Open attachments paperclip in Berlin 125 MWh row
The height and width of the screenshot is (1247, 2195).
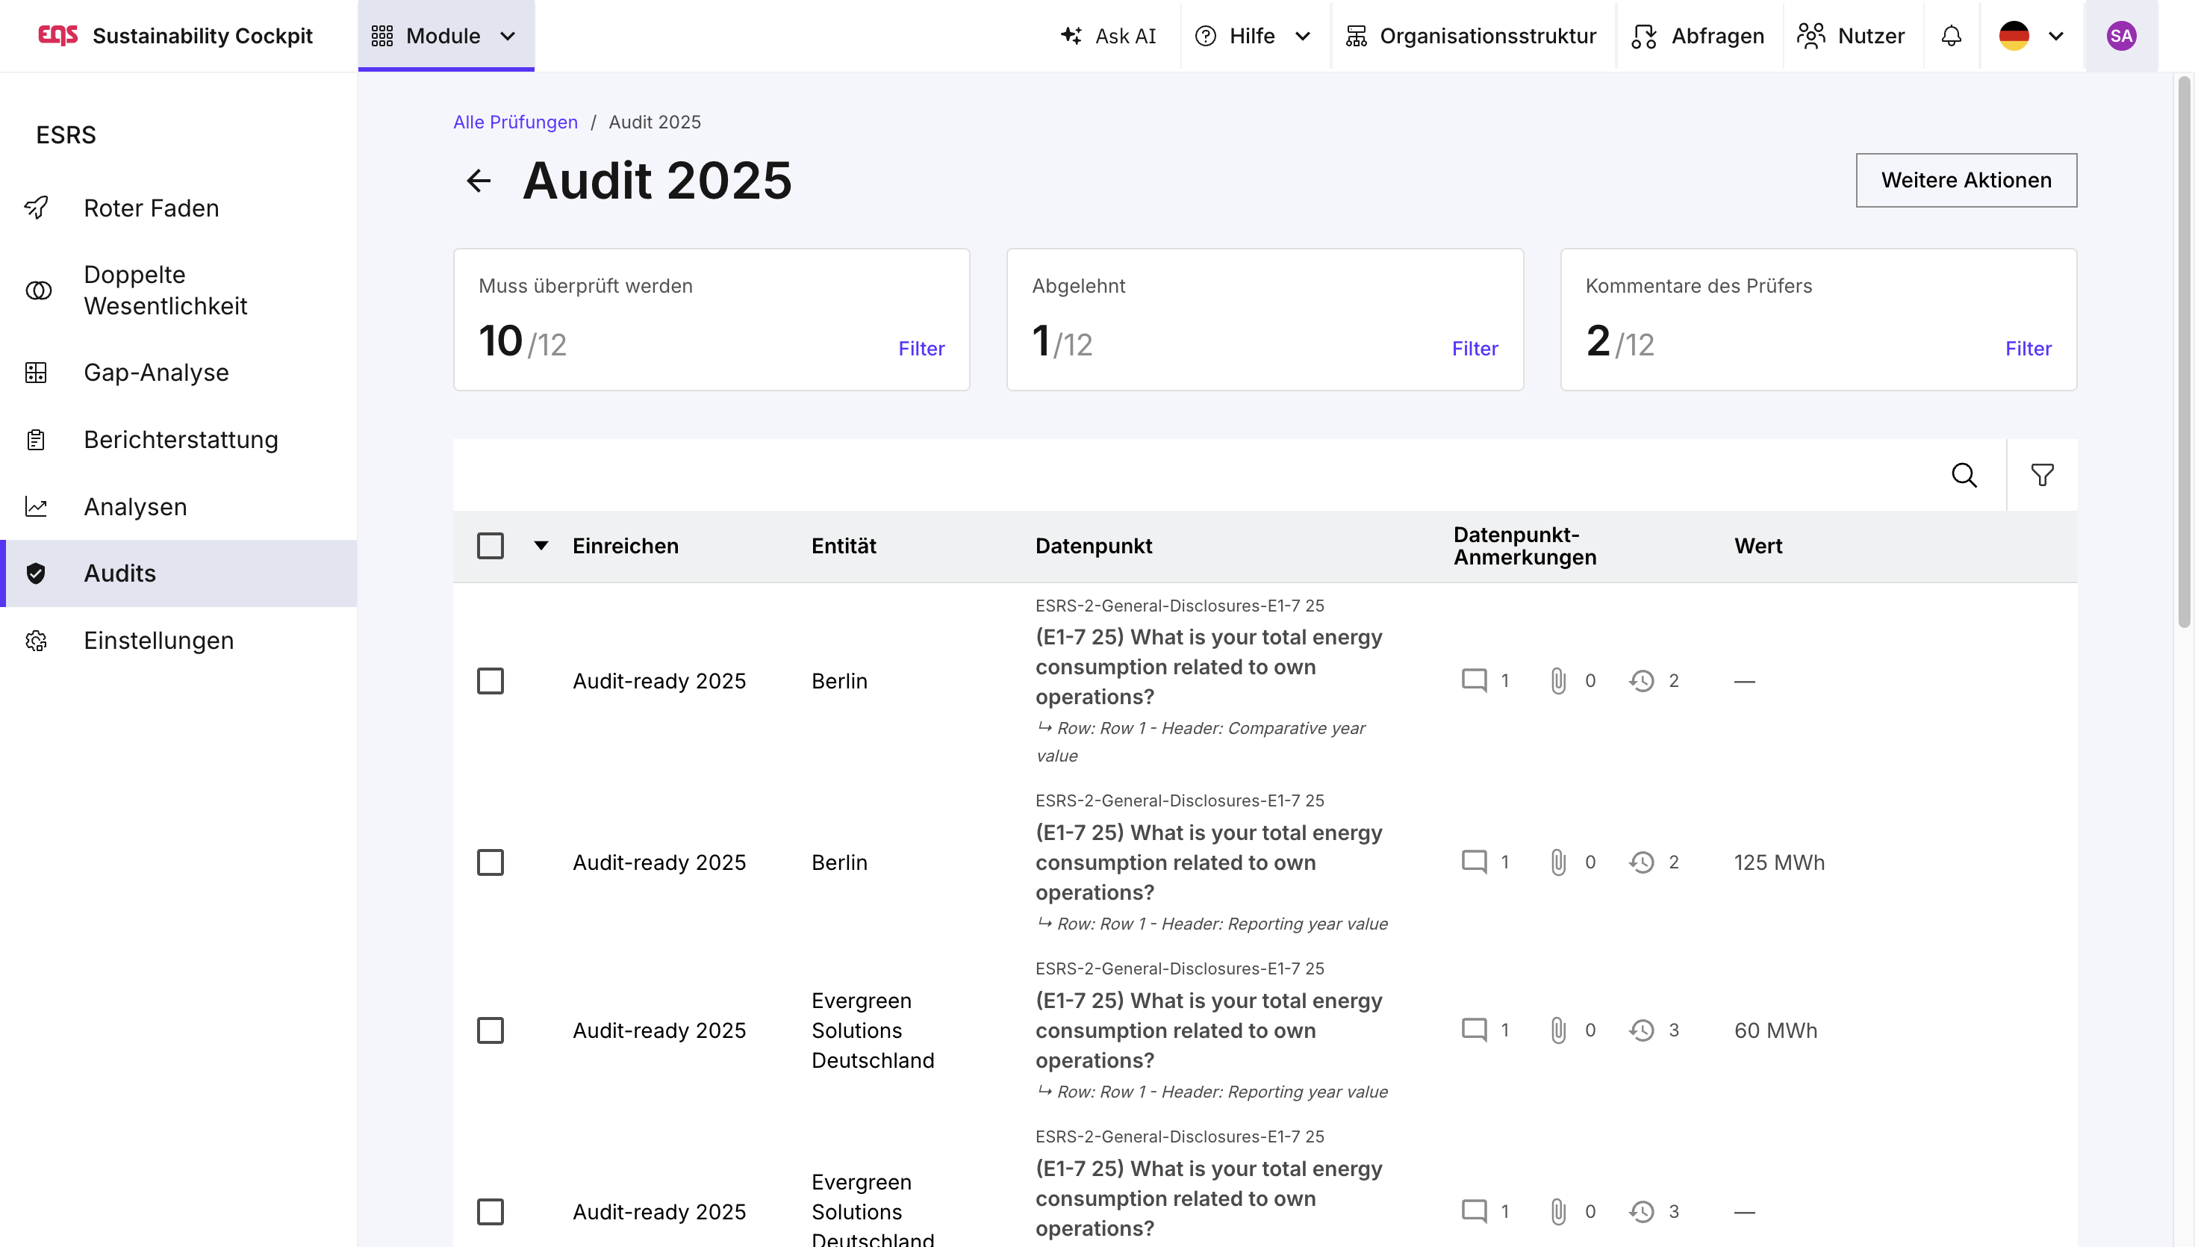(1558, 862)
